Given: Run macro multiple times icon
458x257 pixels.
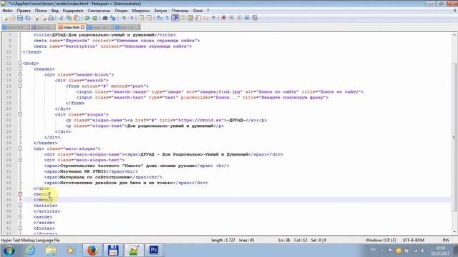Looking at the screenshot, I should [247, 18].
